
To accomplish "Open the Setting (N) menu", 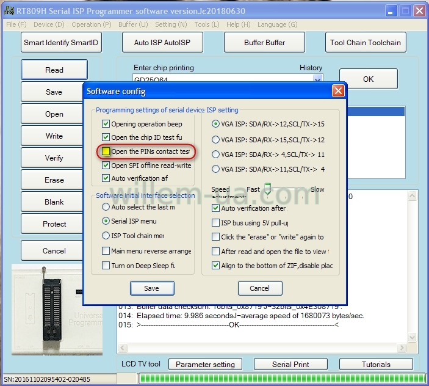I will (x=171, y=24).
